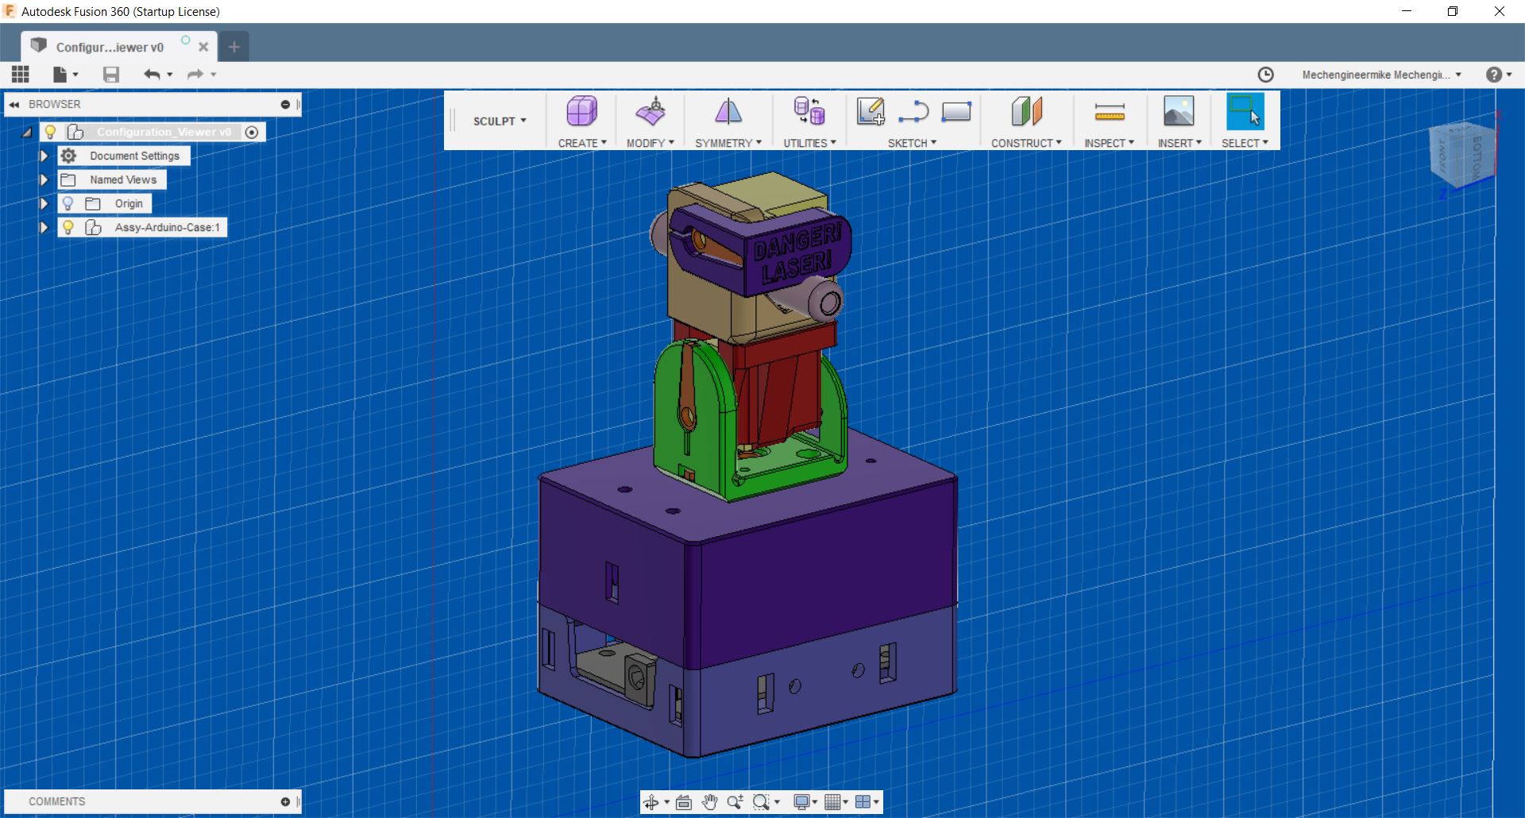The image size is (1525, 818).
Task: Select the Measure tool under INSPECT
Action: [x=1109, y=111]
